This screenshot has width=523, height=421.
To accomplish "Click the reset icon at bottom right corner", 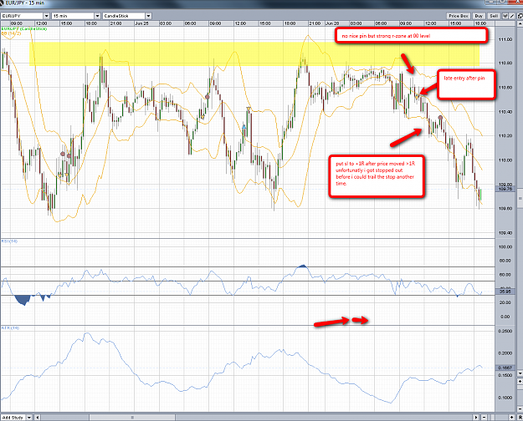I will 520,418.
